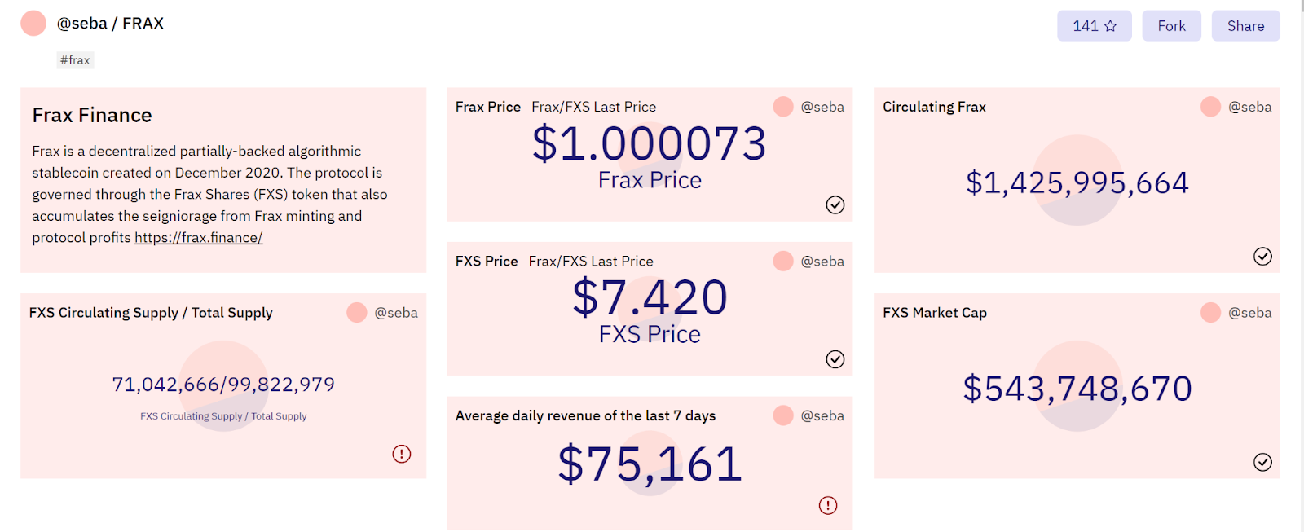Open the Frax Price query title

tap(487, 107)
